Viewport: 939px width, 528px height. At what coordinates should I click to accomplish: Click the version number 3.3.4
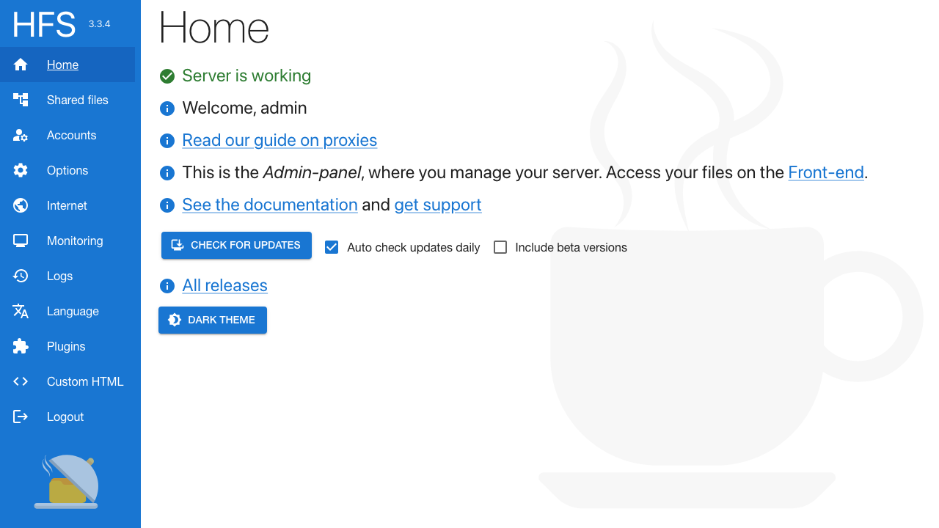99,23
